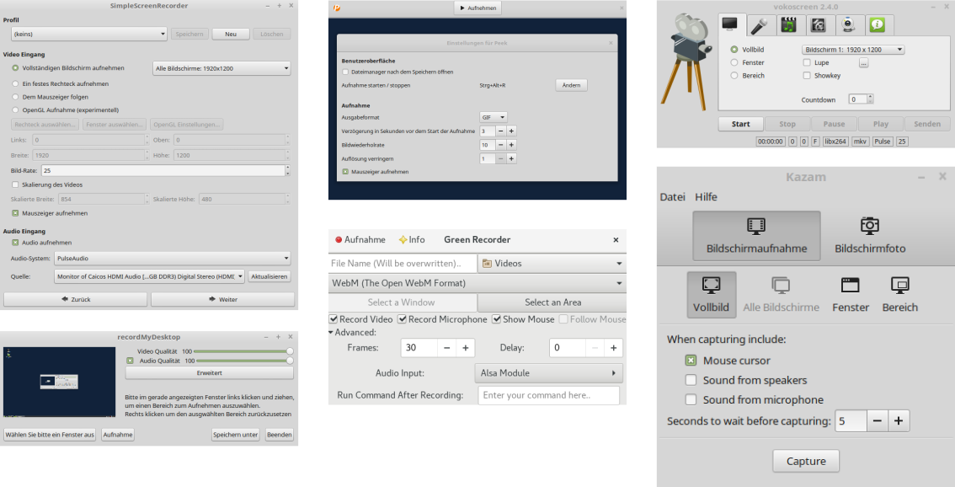This screenshot has height=487, width=955.
Task: Click Select an Area in Green Recorder
Action: [552, 302]
